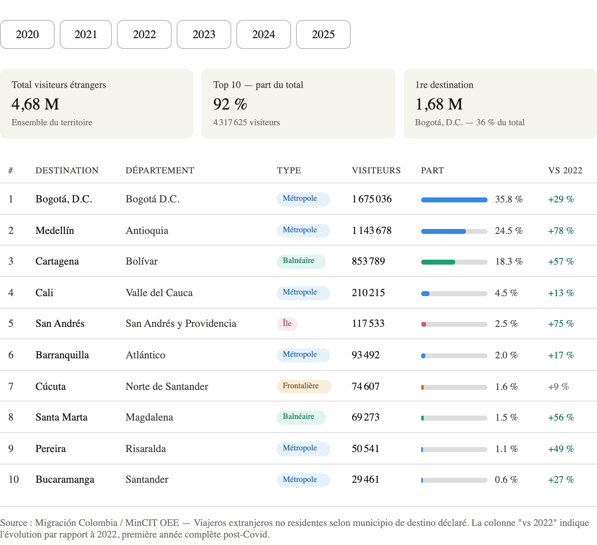Click Medellín's share progress bar

coord(454,231)
